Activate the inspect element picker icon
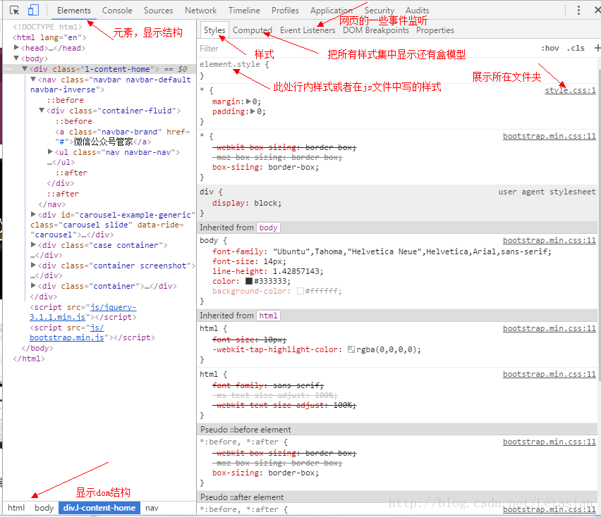Viewport: 601px width, 517px height. (15, 11)
